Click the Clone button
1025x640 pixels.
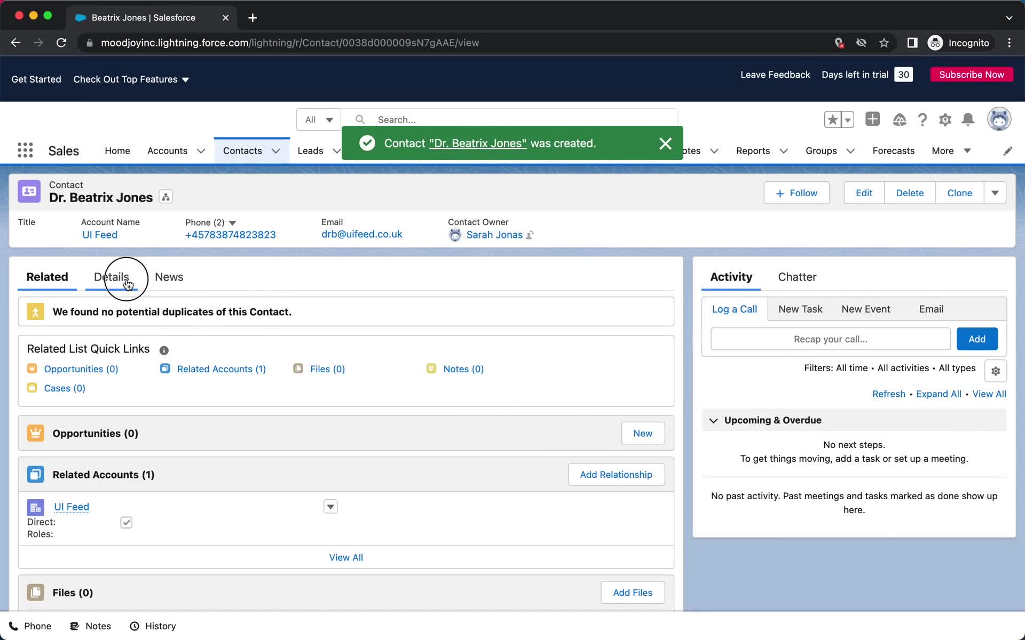tap(959, 193)
